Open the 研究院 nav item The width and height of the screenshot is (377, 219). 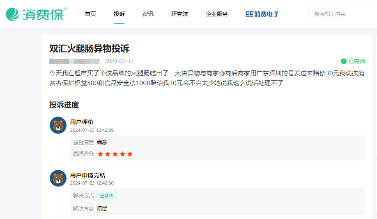coord(179,14)
